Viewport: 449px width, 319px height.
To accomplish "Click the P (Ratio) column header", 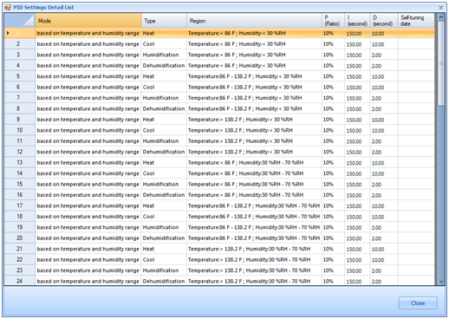I will tap(333, 21).
